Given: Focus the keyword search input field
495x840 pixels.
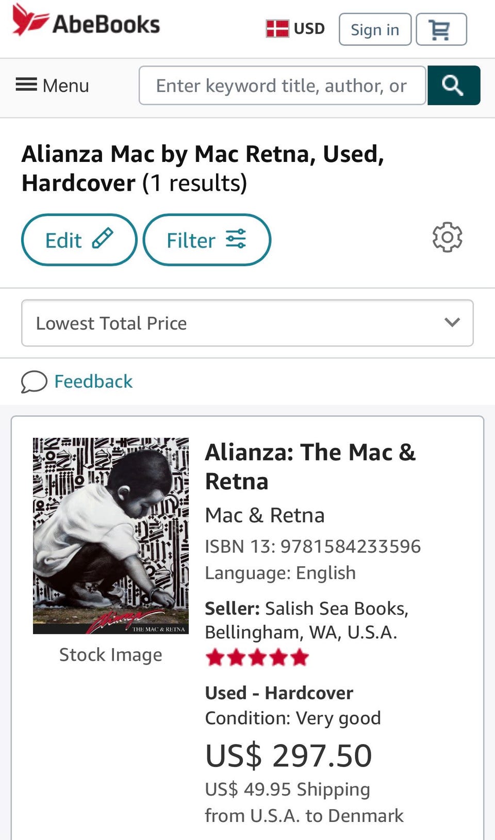Looking at the screenshot, I should tap(282, 86).
